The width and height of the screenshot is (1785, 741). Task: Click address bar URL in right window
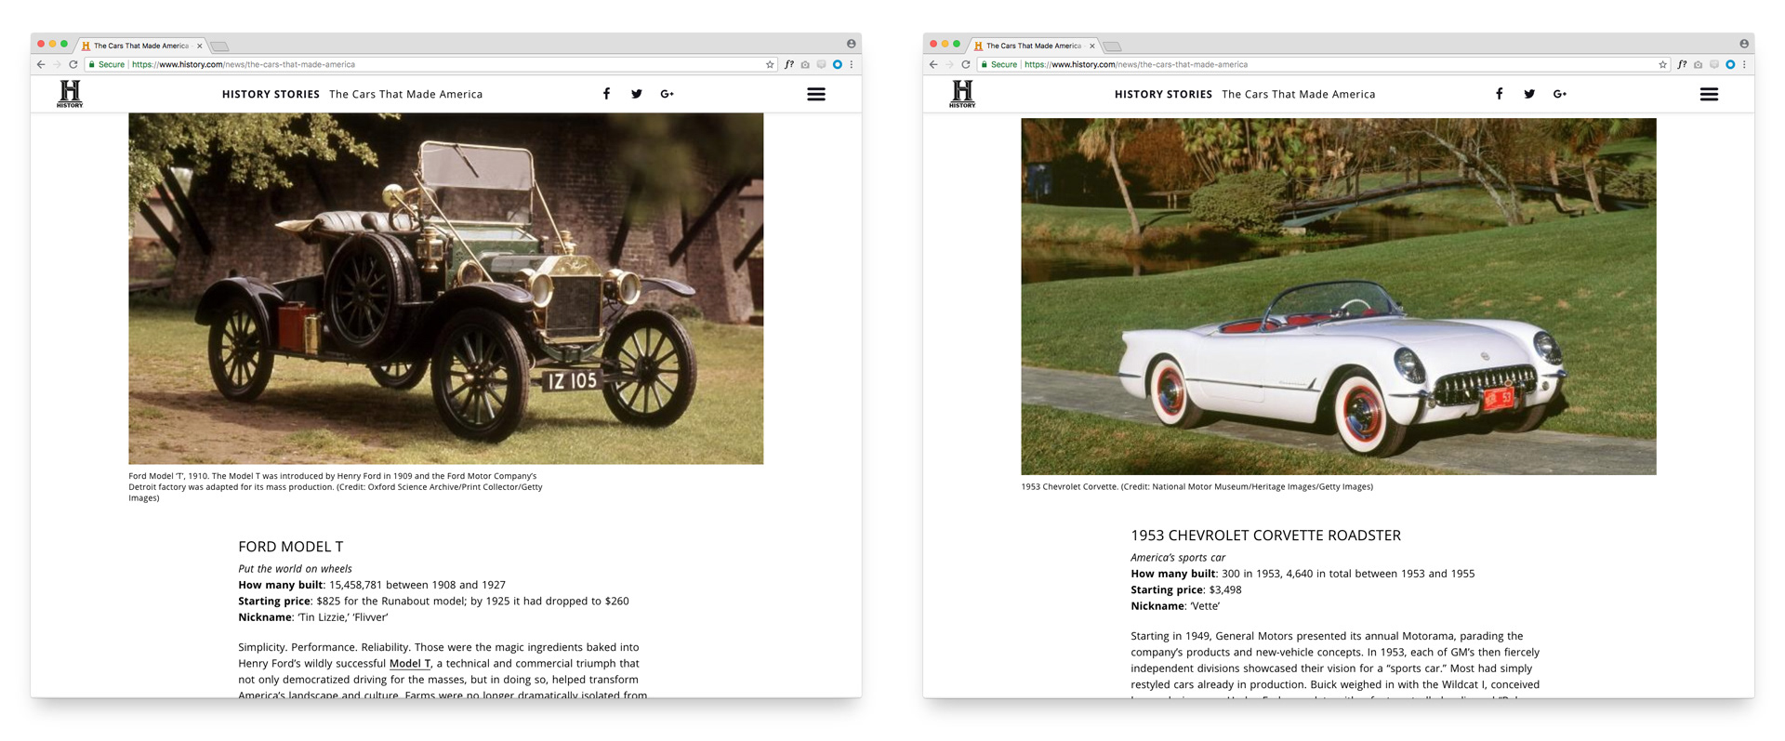point(1136,64)
